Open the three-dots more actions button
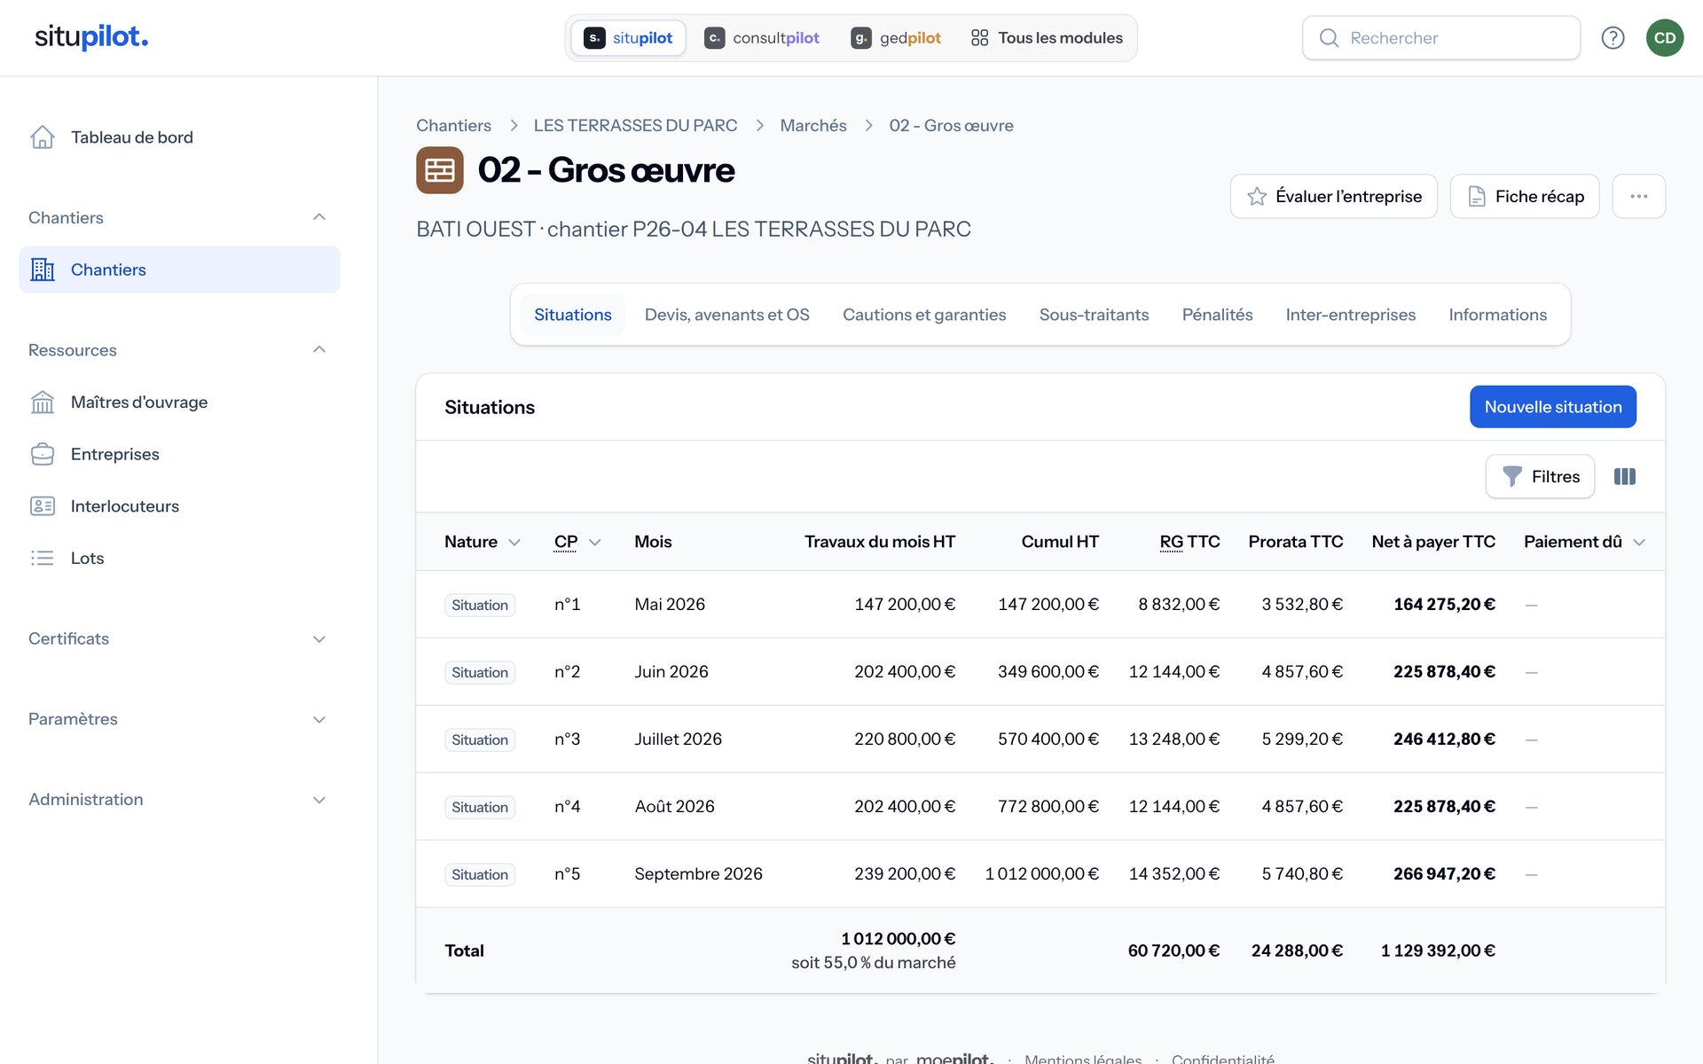The height and width of the screenshot is (1064, 1703). (x=1638, y=196)
